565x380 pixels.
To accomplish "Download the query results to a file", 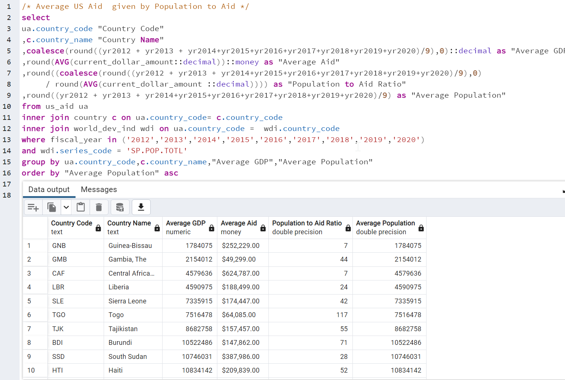I will [141, 207].
